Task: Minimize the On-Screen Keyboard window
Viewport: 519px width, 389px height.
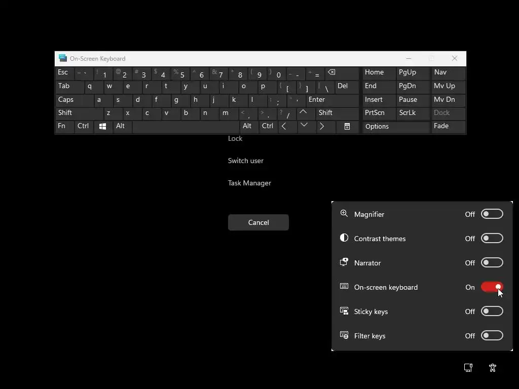Action: click(409, 58)
